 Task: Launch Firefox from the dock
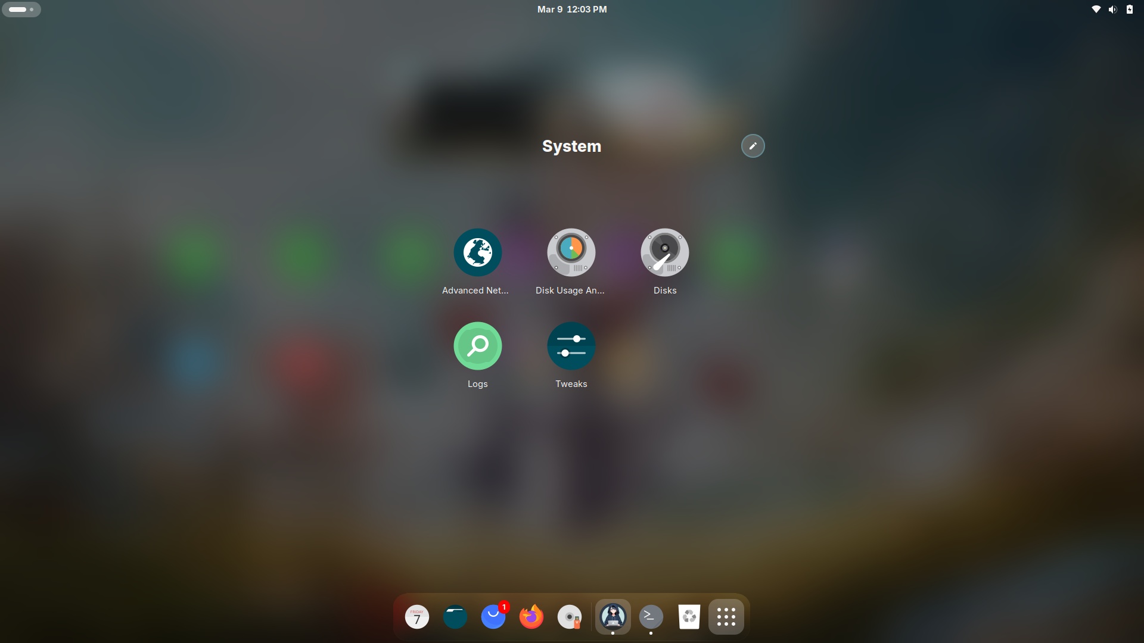point(531,617)
